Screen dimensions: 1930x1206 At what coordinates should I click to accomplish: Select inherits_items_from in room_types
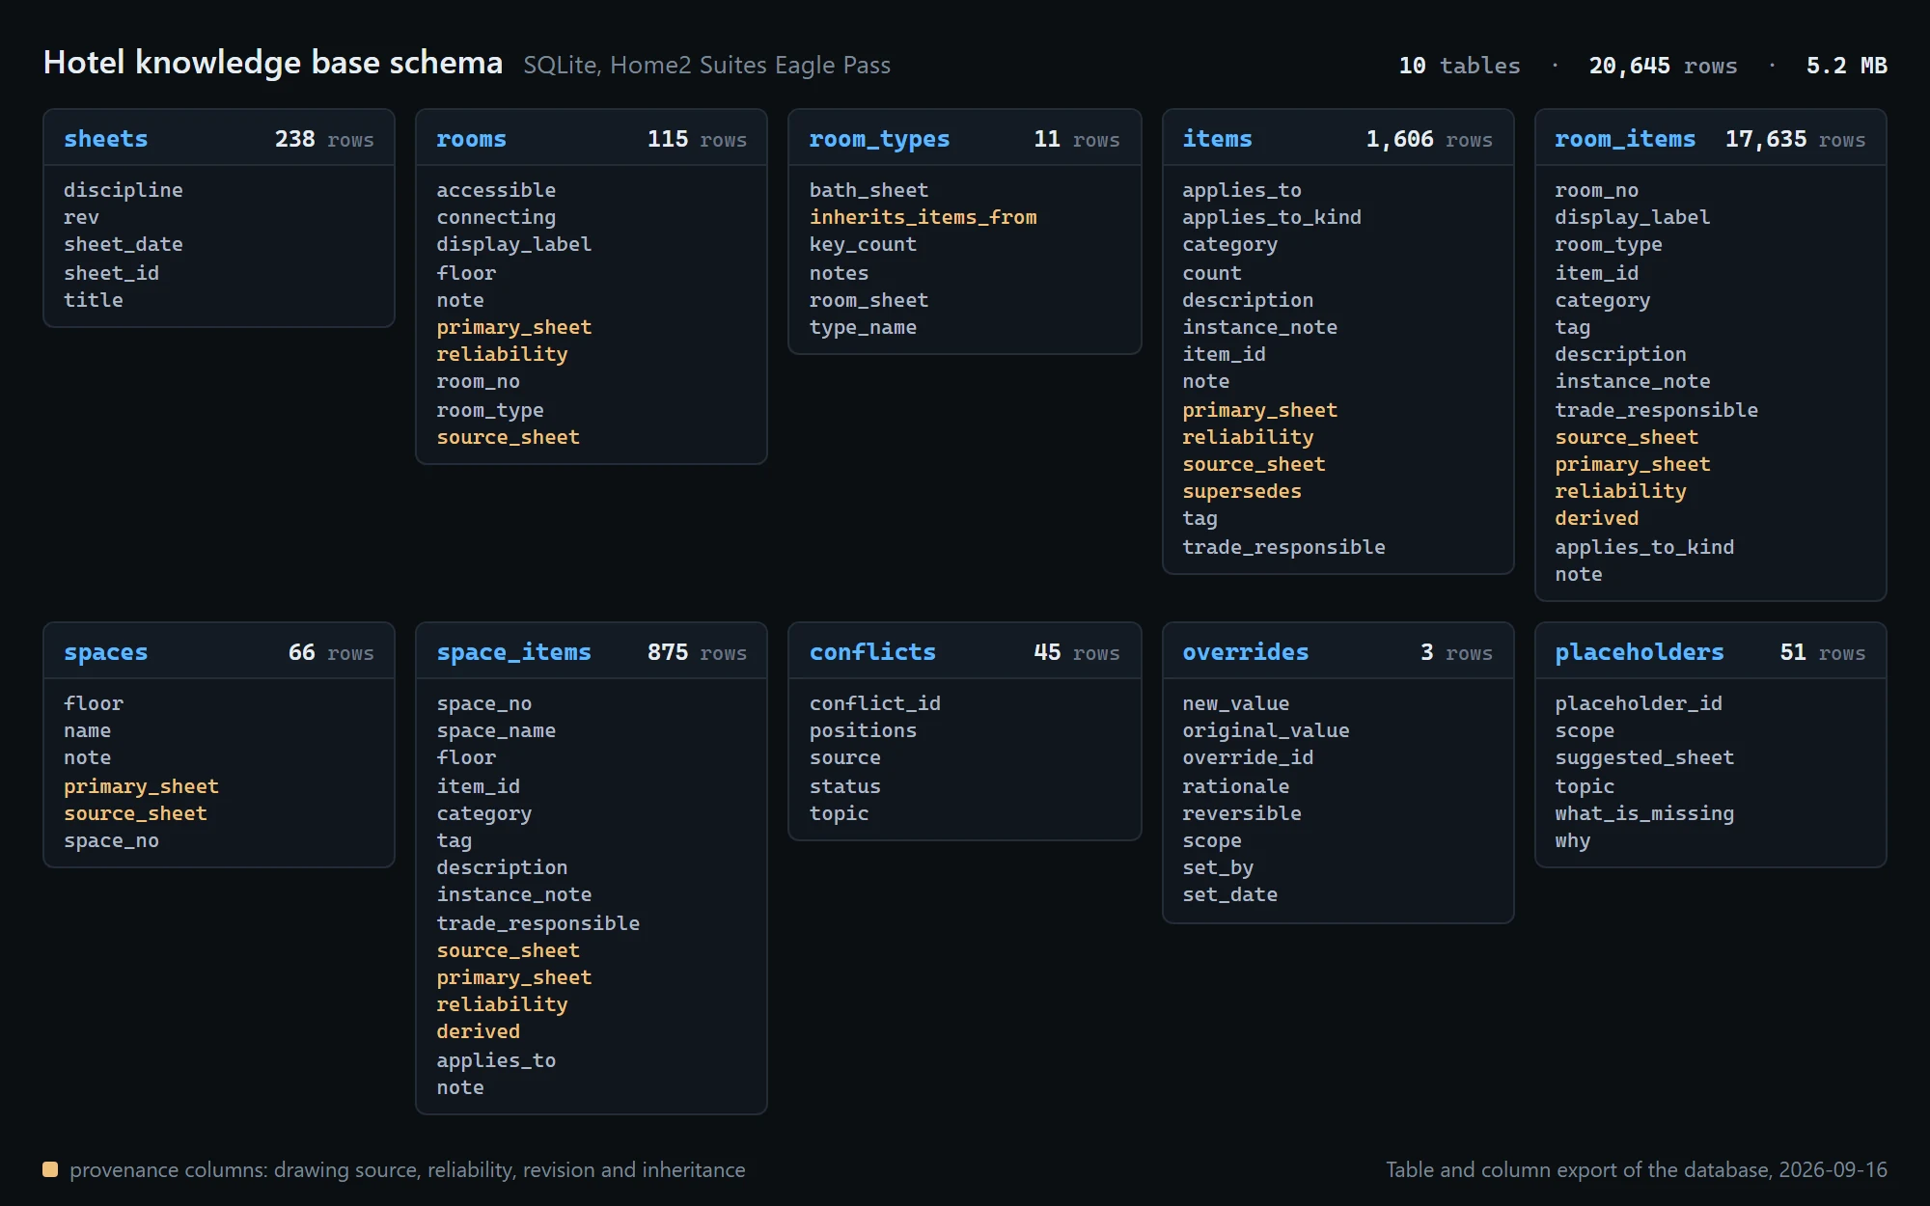point(923,218)
